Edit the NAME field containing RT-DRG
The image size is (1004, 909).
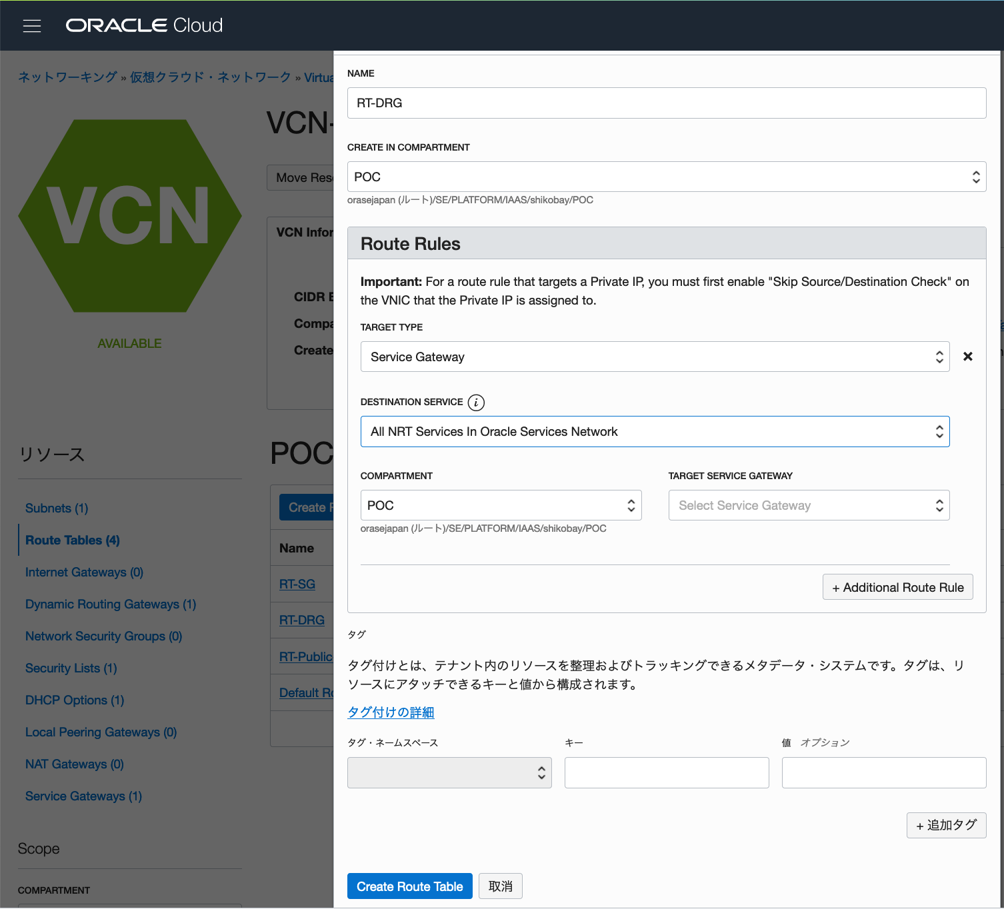point(667,103)
